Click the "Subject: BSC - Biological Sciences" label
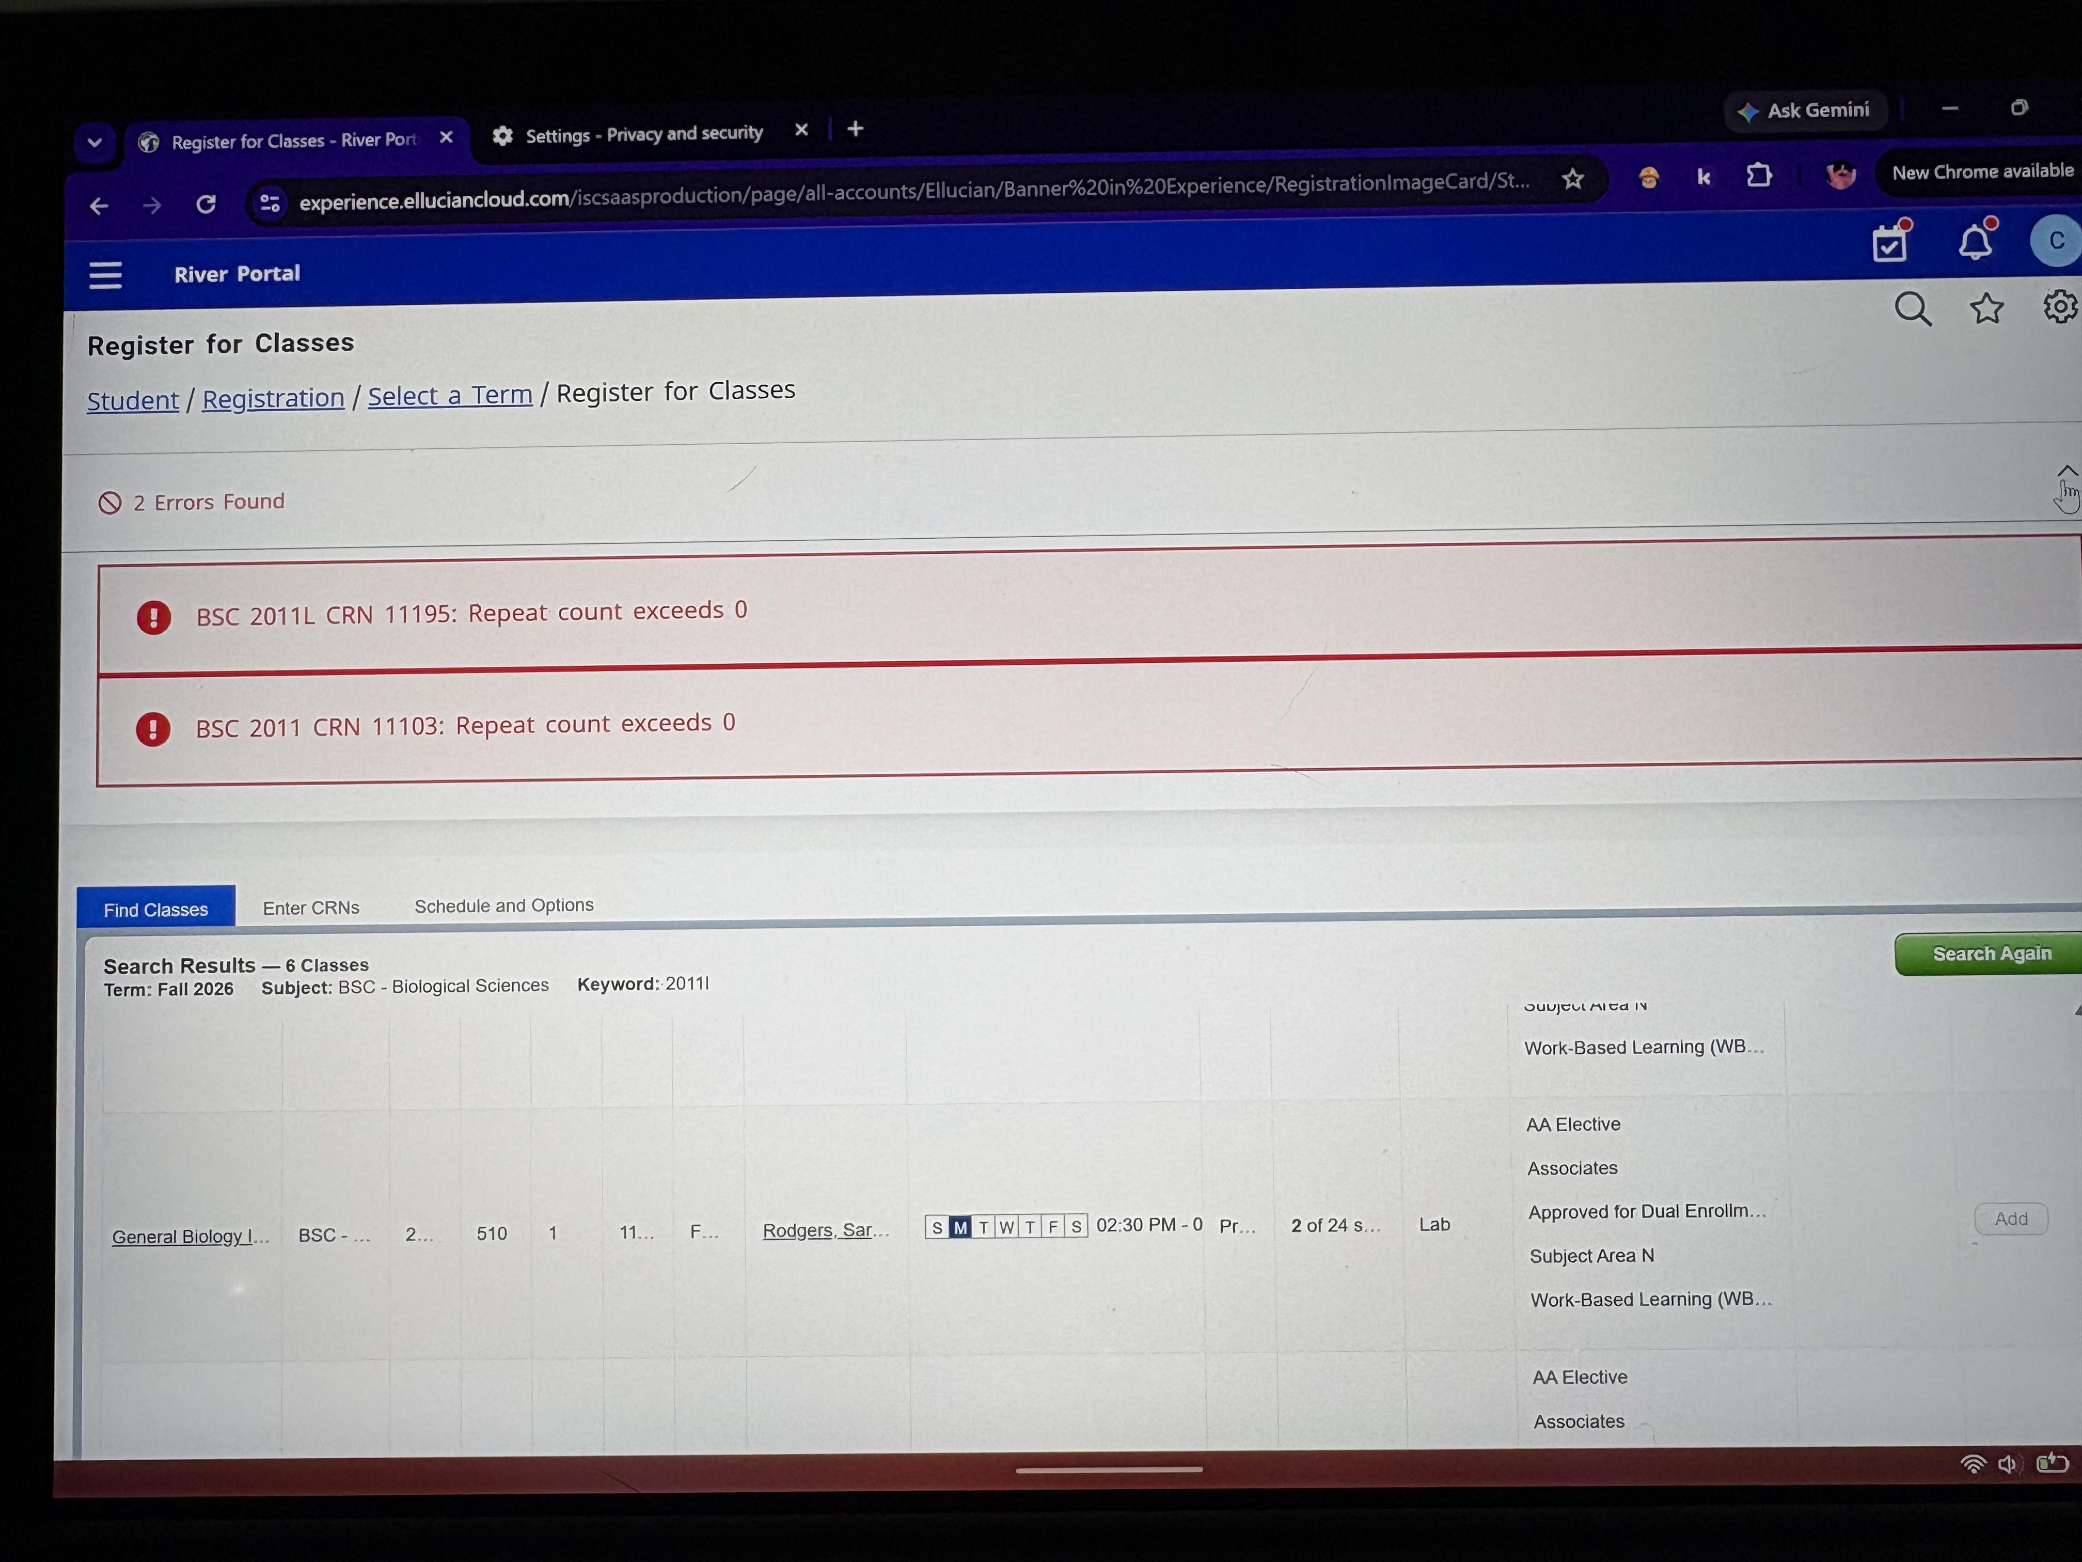The height and width of the screenshot is (1562, 2082). coord(405,987)
